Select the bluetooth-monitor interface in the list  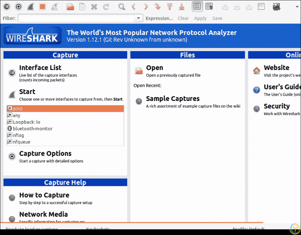pos(33,129)
